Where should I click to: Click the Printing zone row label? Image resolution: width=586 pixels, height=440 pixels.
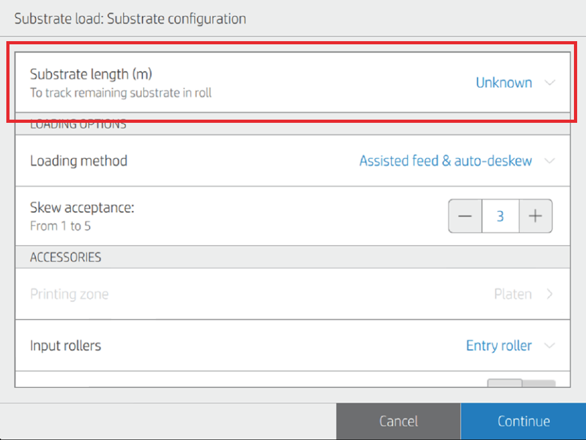point(69,294)
